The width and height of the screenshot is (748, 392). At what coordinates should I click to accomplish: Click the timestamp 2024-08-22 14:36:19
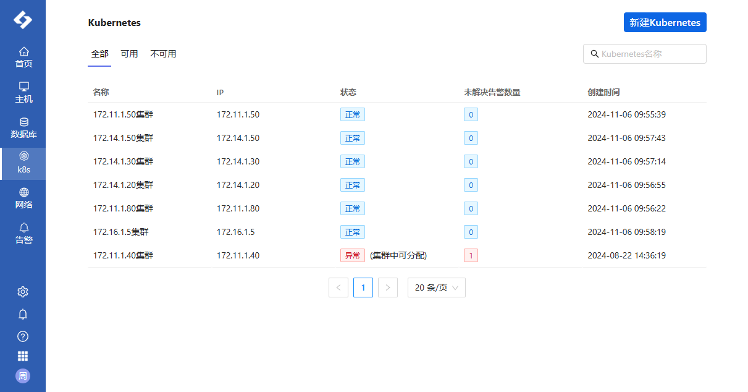tap(626, 255)
